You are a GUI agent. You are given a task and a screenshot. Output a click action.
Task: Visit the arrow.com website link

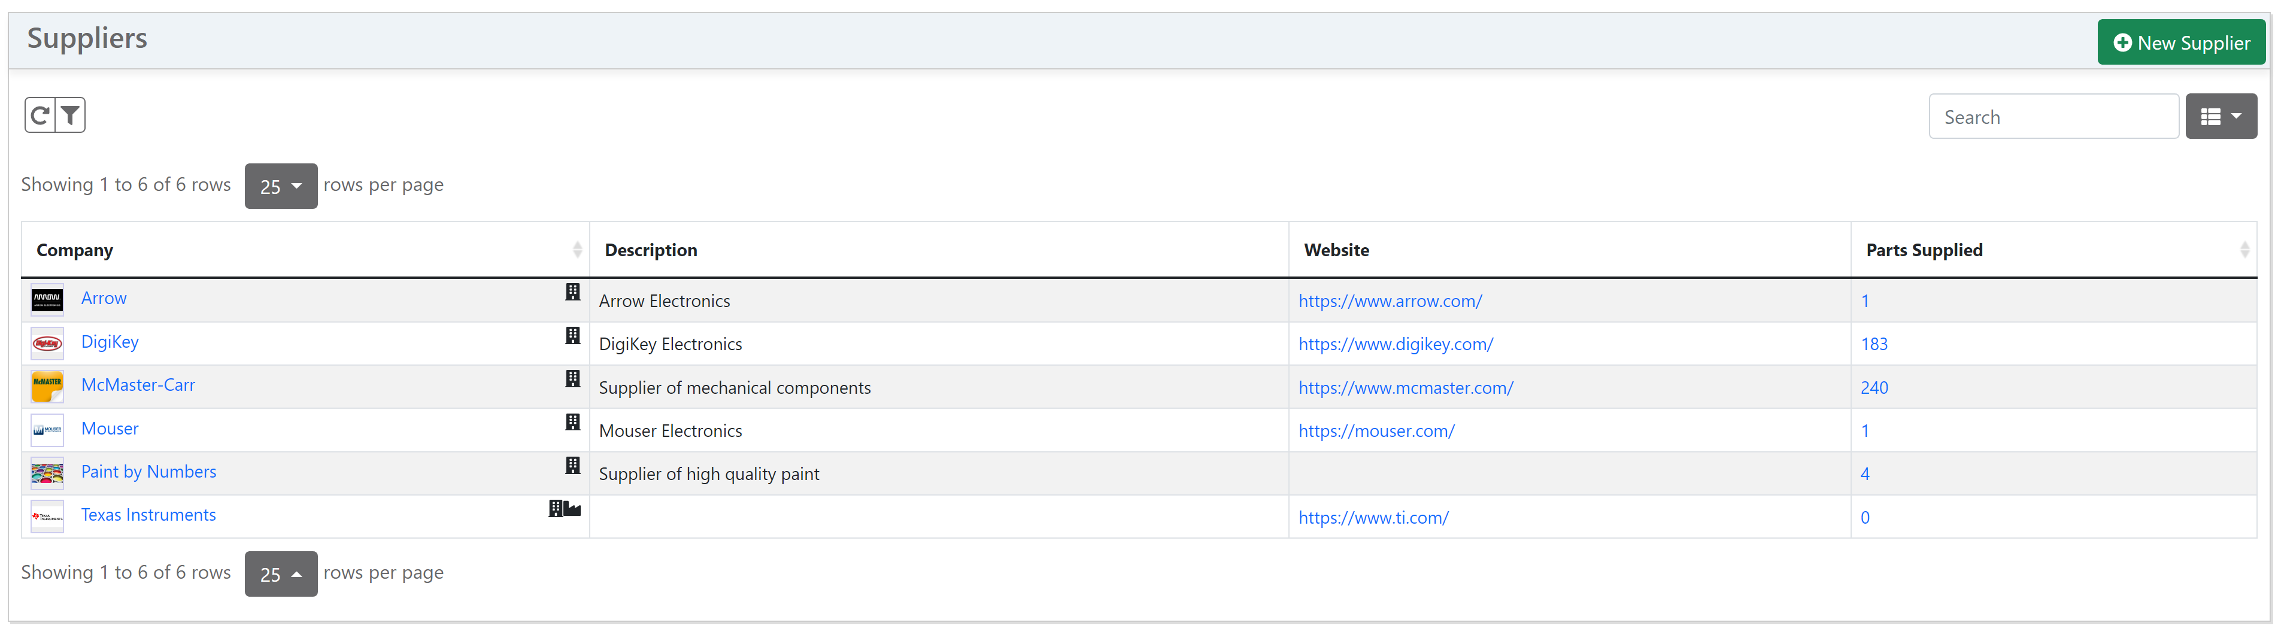click(1390, 301)
